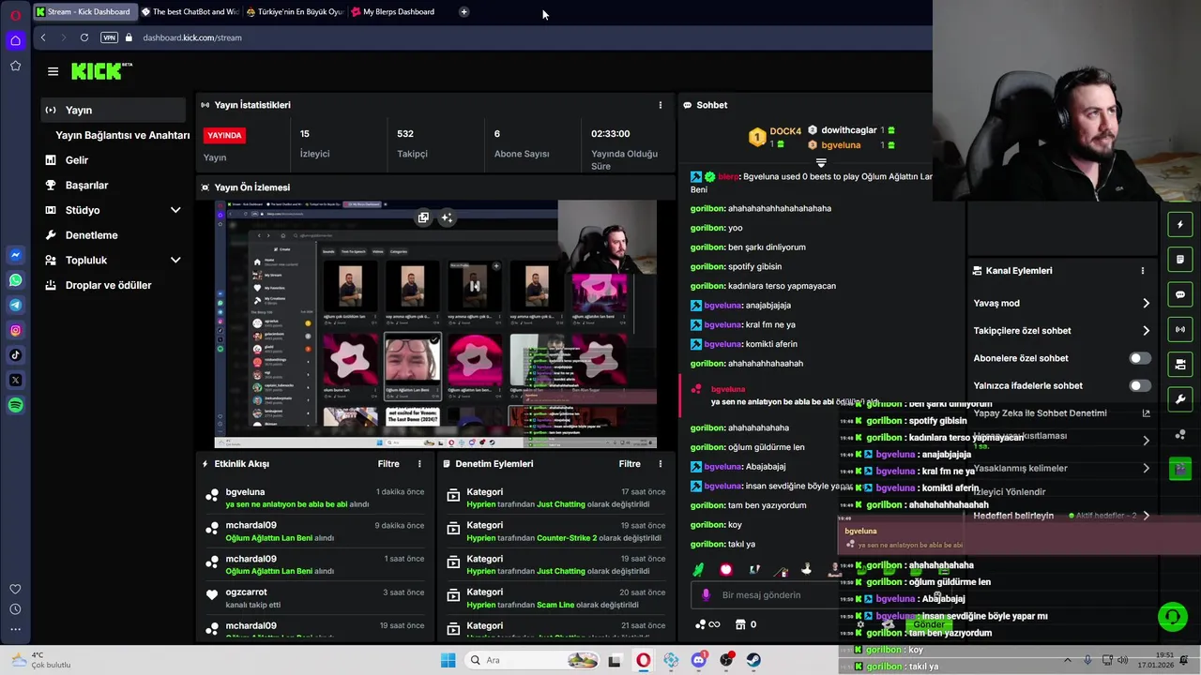Open the Kick hamburger menu
Screen dimensions: 1201x675
click(53, 71)
